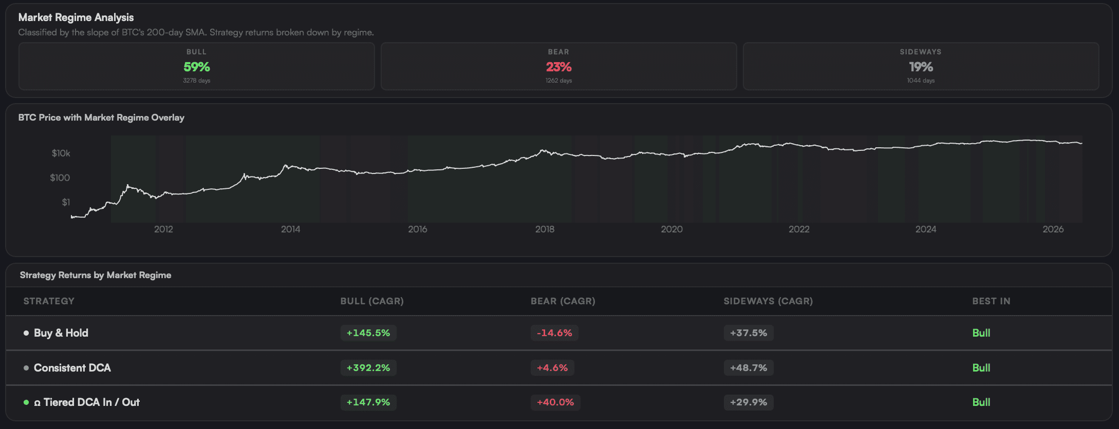The width and height of the screenshot is (1119, 429).
Task: Click the BEAR 23% regime card
Action: [558, 66]
